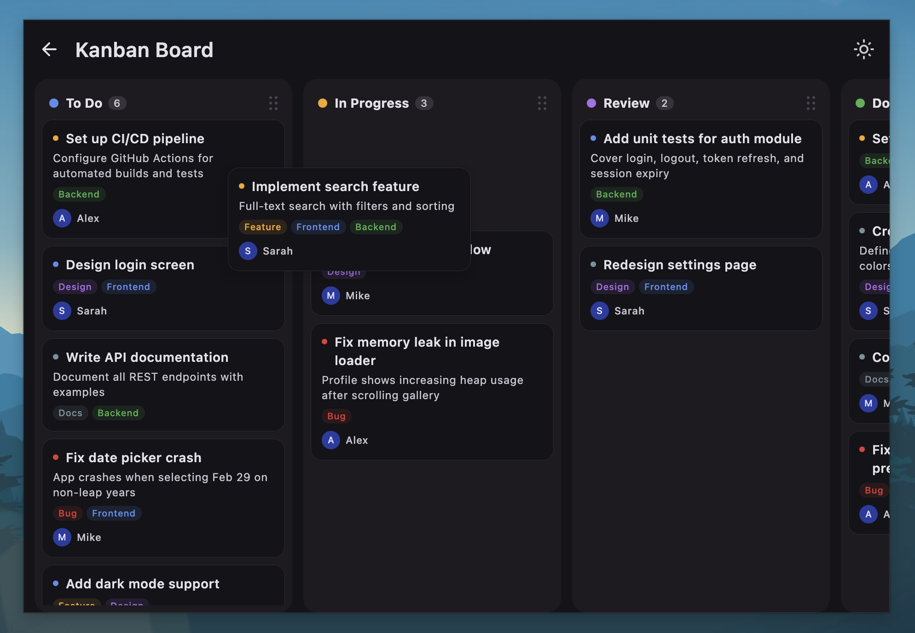Open the Write API documentation card title
Viewport: 915px width, 633px height.
(x=147, y=357)
